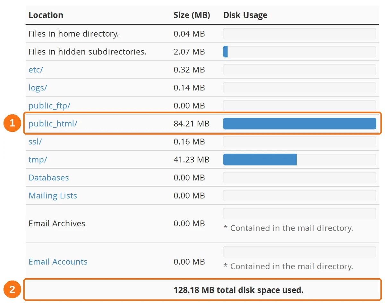Screen dimensions: 385x304
Task: Click mail directory note under Email Accounts
Action: [288, 266]
